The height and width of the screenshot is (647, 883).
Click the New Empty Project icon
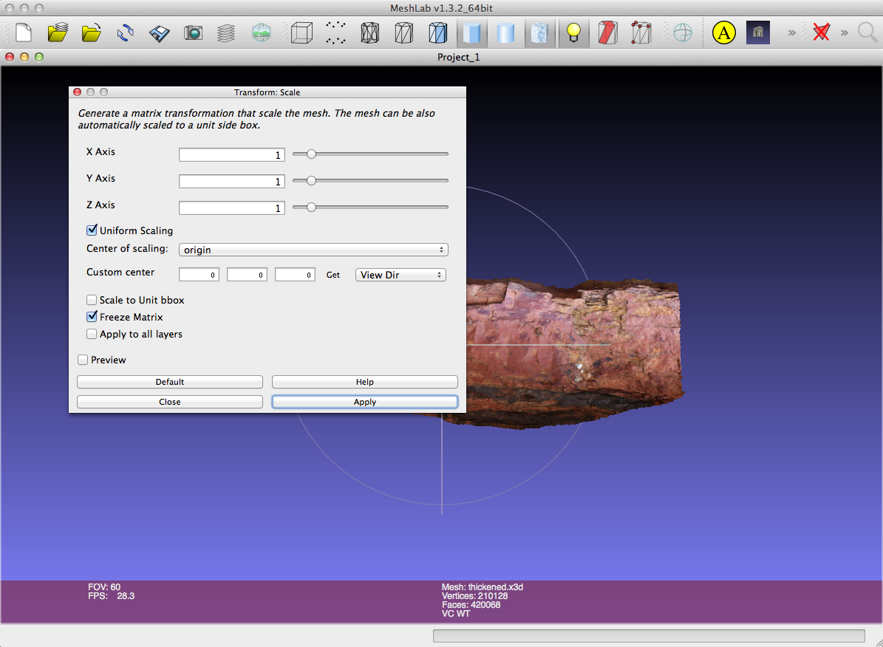(24, 32)
